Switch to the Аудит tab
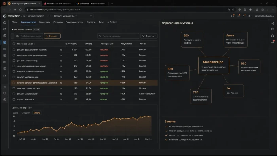277x156 pixels. 101,22
